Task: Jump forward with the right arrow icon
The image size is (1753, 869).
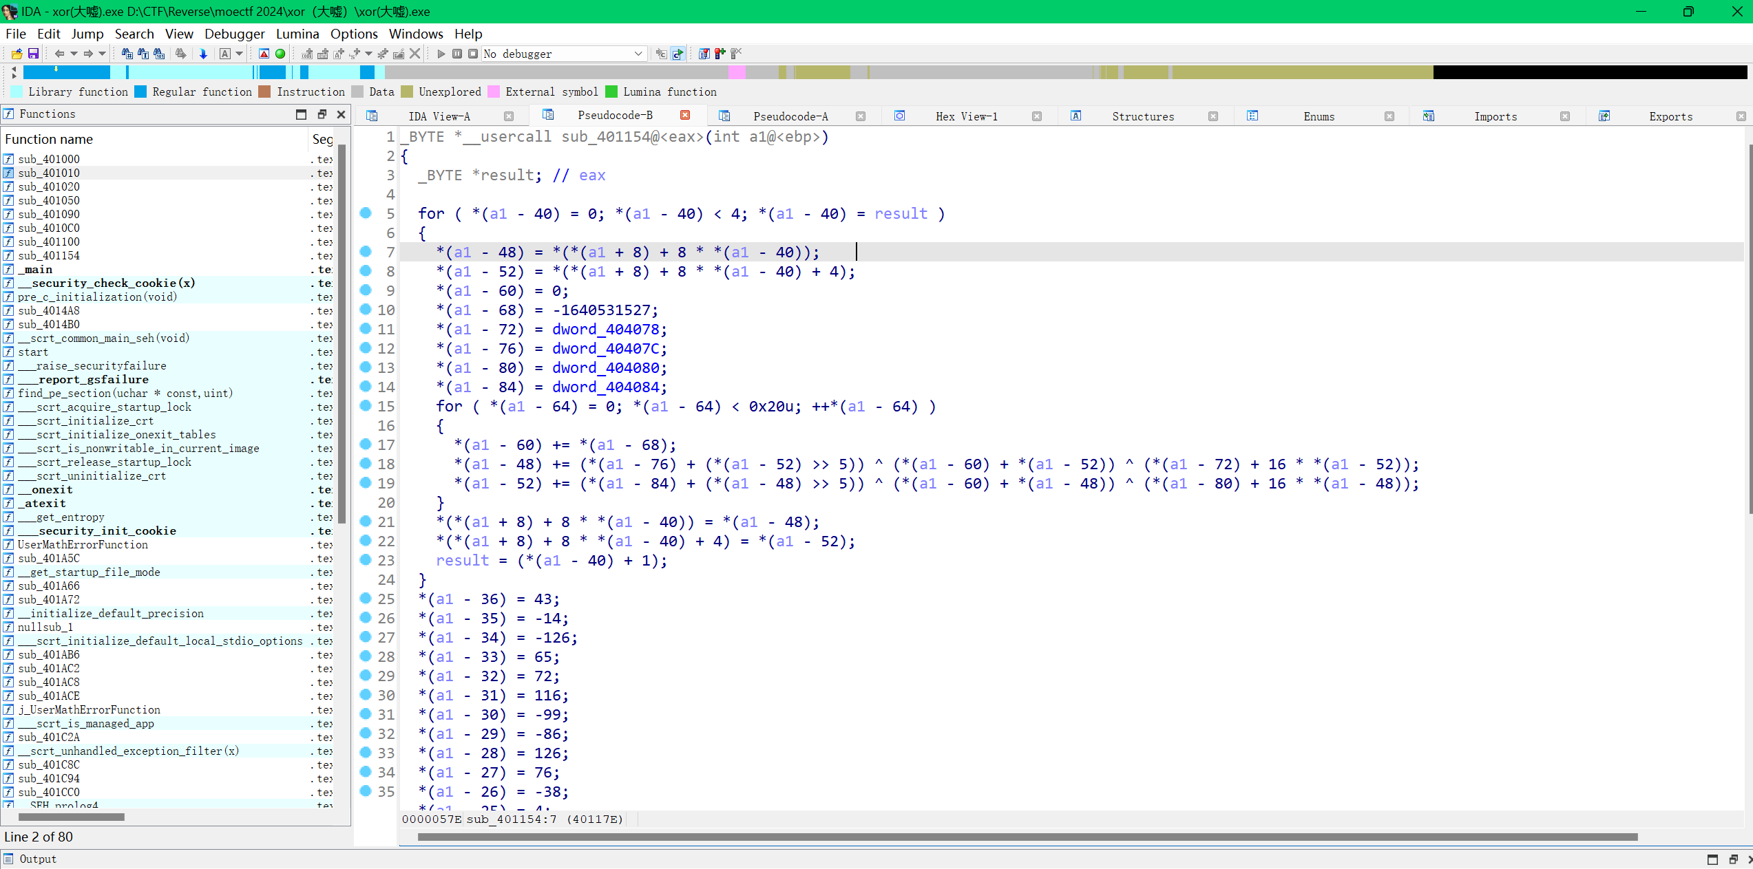Action: (88, 54)
